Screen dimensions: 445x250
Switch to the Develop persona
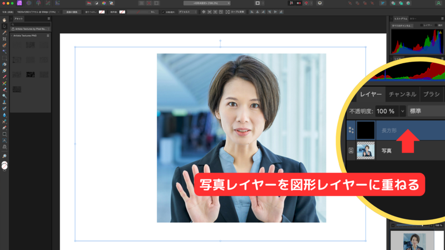tap(38, 3)
